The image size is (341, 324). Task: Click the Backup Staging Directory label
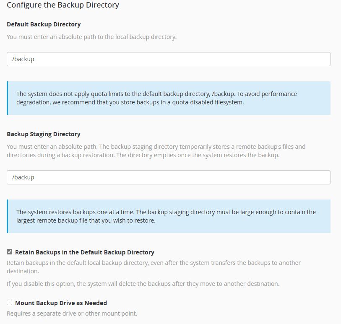pos(44,134)
